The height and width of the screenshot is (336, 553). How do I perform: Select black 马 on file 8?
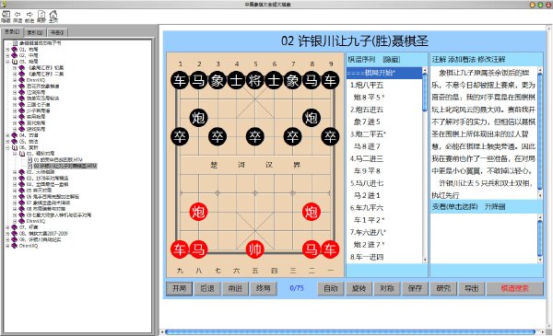[x=312, y=80]
